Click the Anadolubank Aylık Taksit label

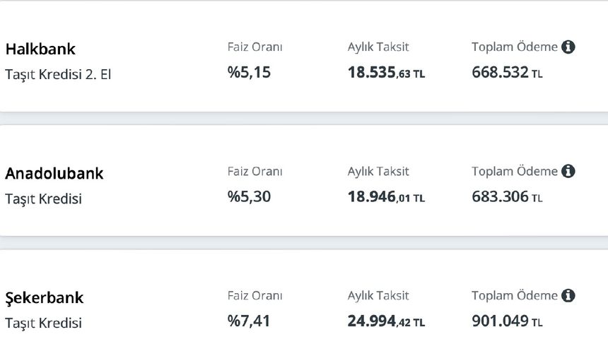click(378, 172)
